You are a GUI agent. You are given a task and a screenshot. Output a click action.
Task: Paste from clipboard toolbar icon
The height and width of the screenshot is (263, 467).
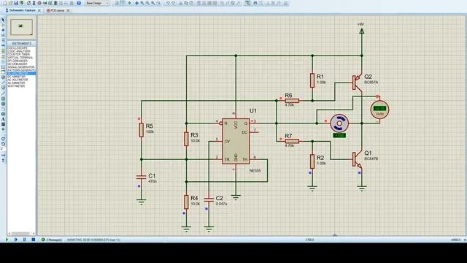(191, 3)
